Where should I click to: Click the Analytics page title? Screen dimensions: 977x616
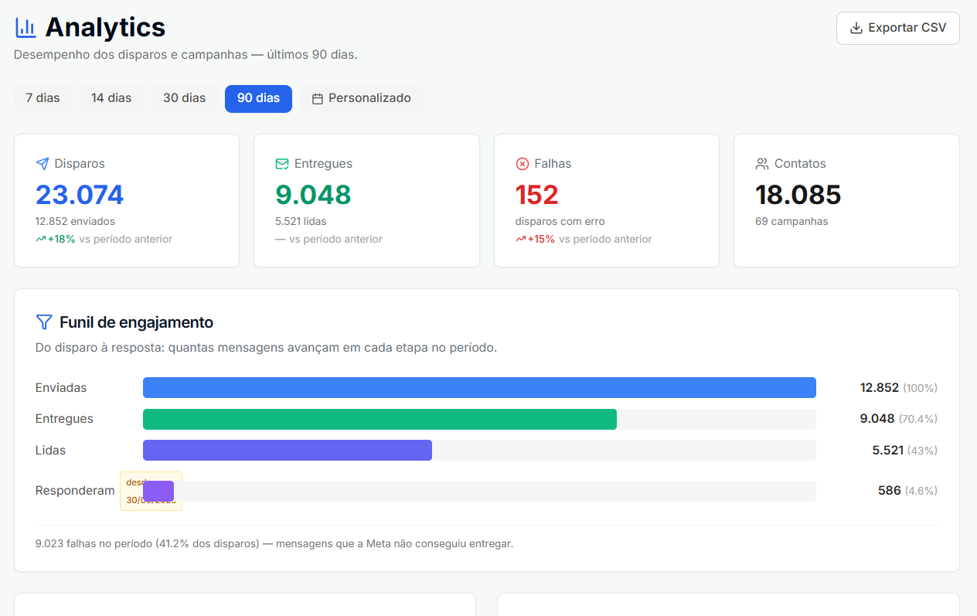click(105, 28)
